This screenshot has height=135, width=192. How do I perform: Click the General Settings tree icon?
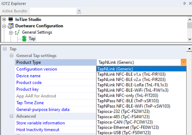point(17,32)
